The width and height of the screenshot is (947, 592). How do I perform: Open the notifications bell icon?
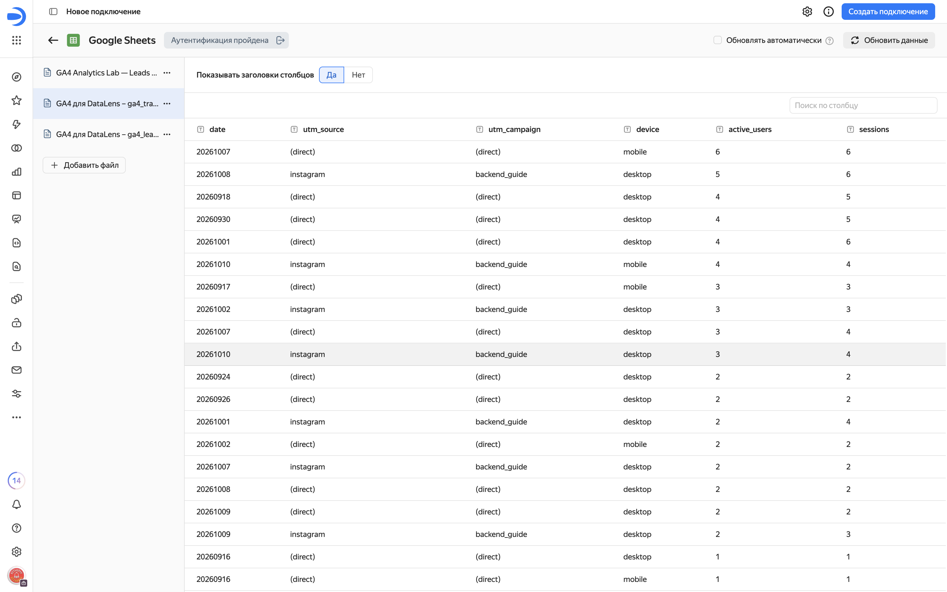17,504
